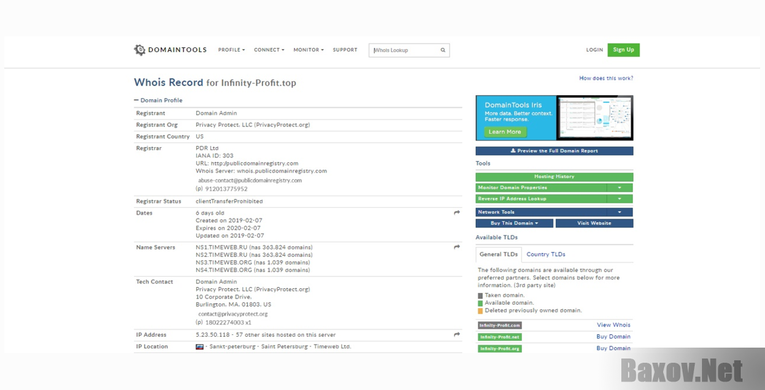Click Reverse IP Address Lookup button
Screen dimensions: 765x390
541,199
